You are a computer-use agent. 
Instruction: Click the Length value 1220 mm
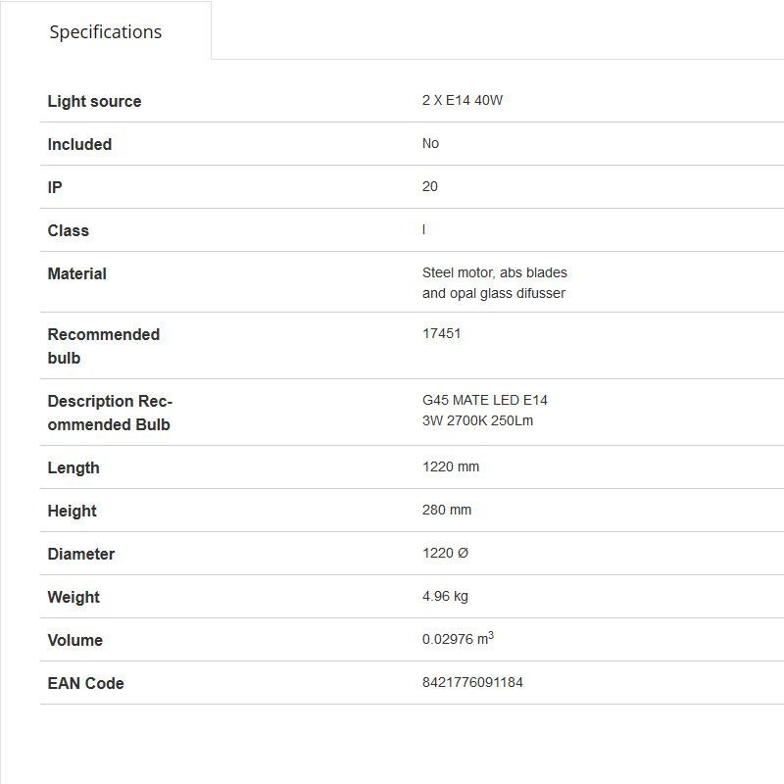[451, 466]
